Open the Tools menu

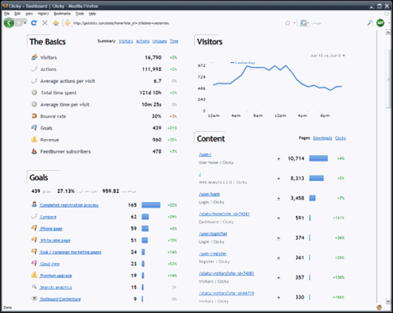79,14
